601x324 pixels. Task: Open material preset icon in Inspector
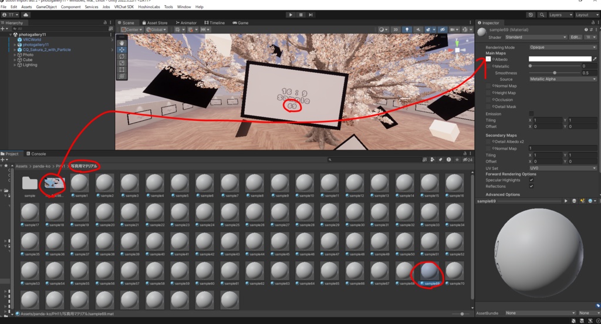click(x=590, y=29)
